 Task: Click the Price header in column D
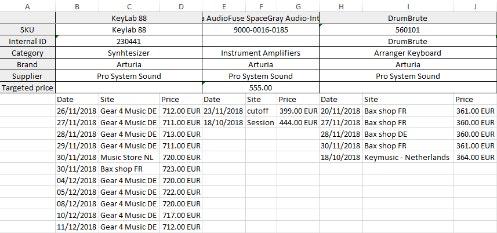pos(181,100)
